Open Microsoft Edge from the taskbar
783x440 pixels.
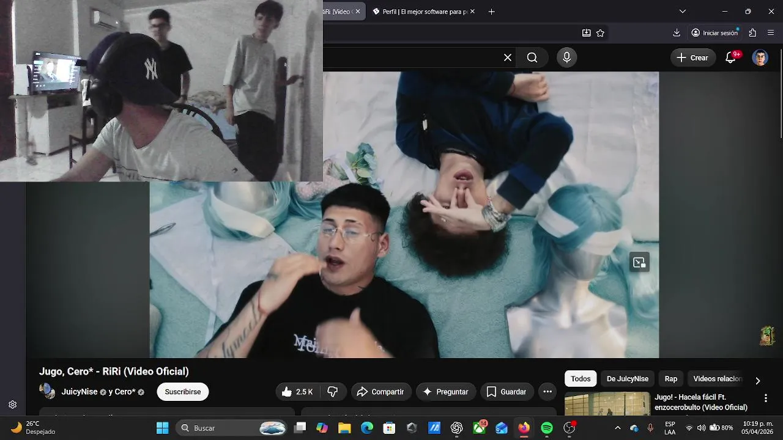click(366, 428)
